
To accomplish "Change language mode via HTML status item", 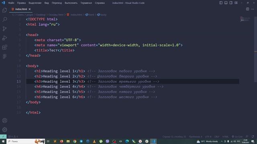I will 225,137.
